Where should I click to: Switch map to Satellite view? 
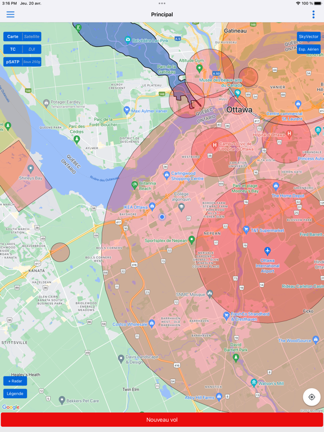[31, 37]
